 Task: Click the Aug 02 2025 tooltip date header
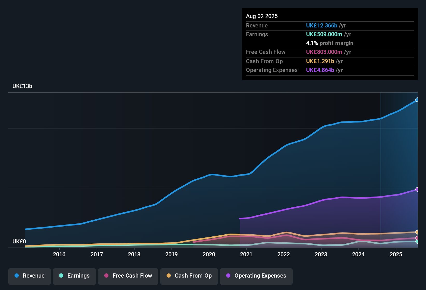(262, 16)
